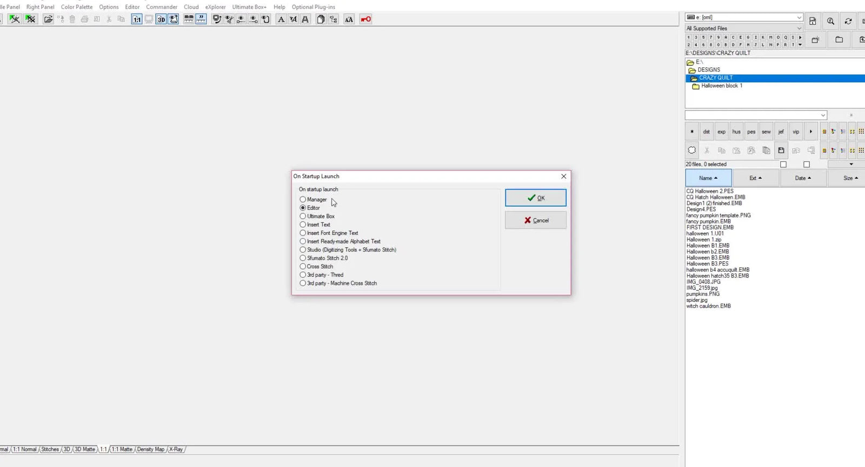Select Studio (Digitizing Tools + Sfumato Stitch)
The width and height of the screenshot is (865, 467).
pyautogui.click(x=348, y=250)
